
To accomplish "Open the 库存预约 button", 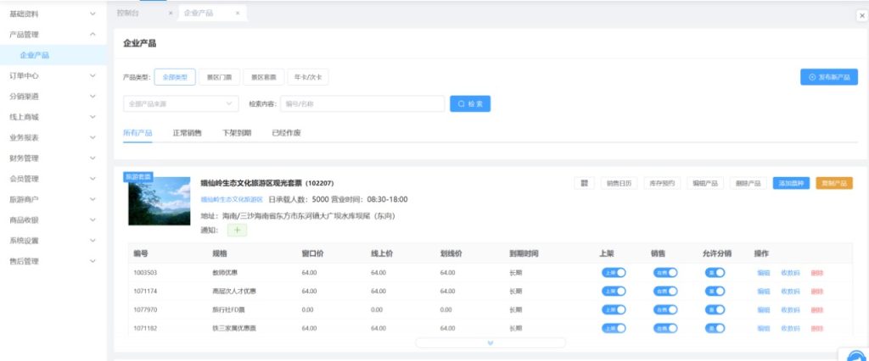I will [662, 183].
